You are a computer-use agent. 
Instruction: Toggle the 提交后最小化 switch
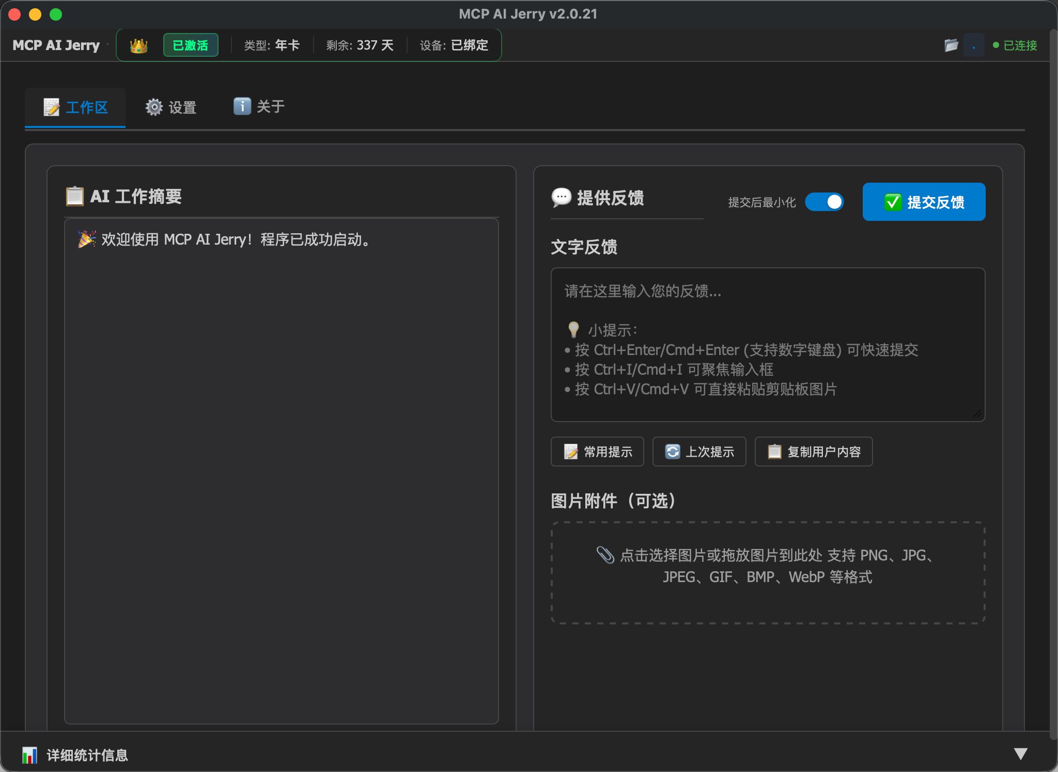pos(824,202)
